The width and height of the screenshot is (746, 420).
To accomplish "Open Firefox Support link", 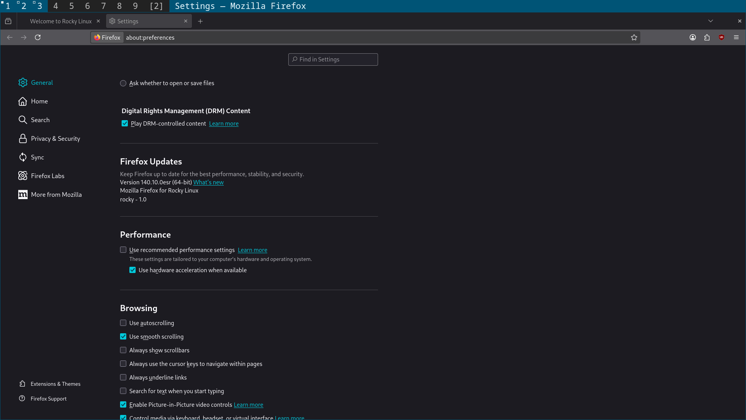I will pos(49,399).
